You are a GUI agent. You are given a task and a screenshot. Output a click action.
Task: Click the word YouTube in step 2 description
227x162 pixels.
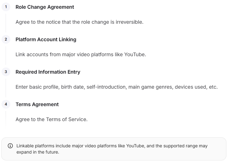click(134, 54)
